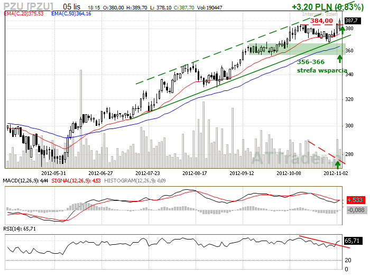Click the RSI axis level 0 label
Screen dimensions: 370x276
346,269
